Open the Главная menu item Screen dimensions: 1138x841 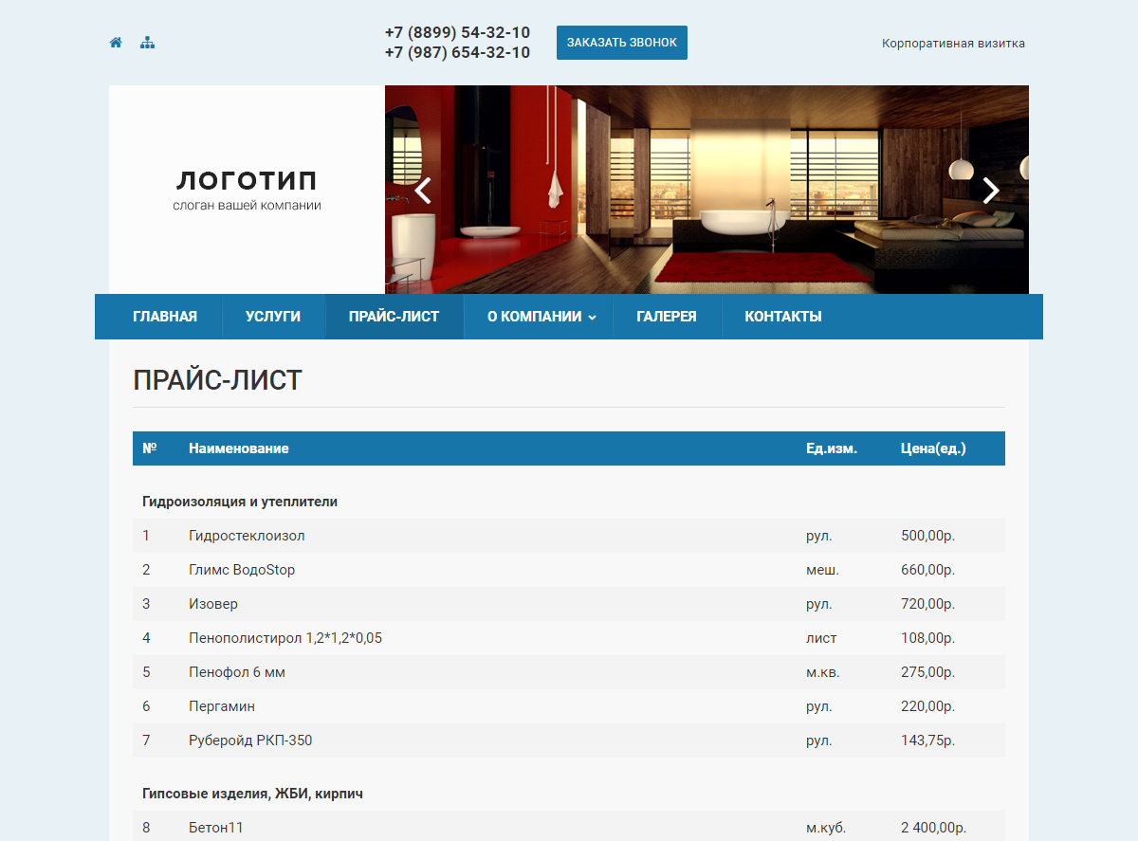(165, 317)
